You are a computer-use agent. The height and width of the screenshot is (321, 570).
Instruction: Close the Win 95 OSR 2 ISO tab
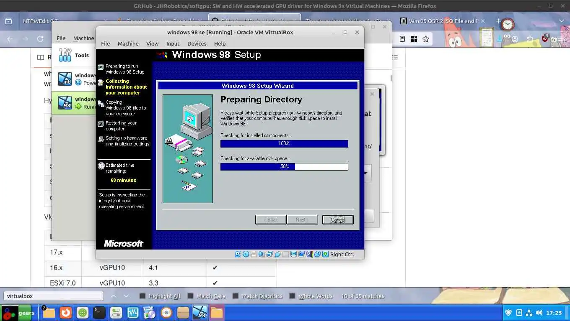[482, 21]
